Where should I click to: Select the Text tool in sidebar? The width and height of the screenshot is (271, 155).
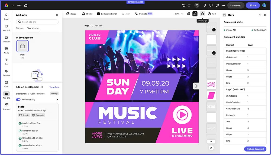(x=6, y=61)
